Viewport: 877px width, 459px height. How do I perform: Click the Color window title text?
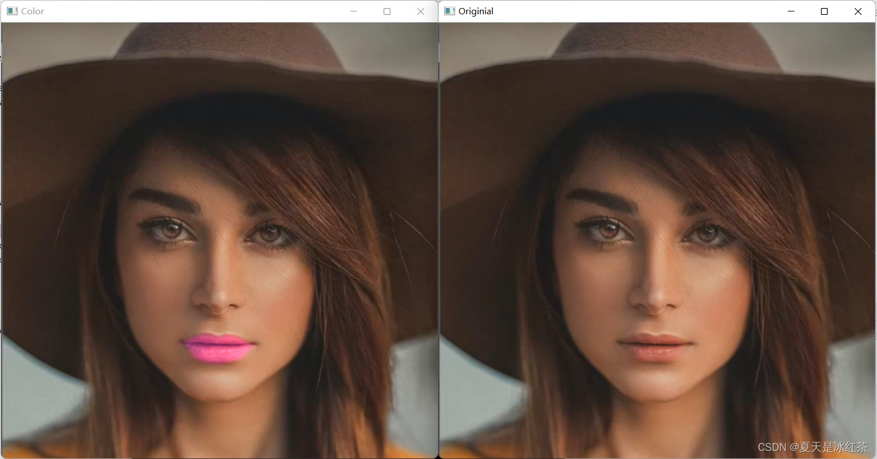[x=33, y=11]
